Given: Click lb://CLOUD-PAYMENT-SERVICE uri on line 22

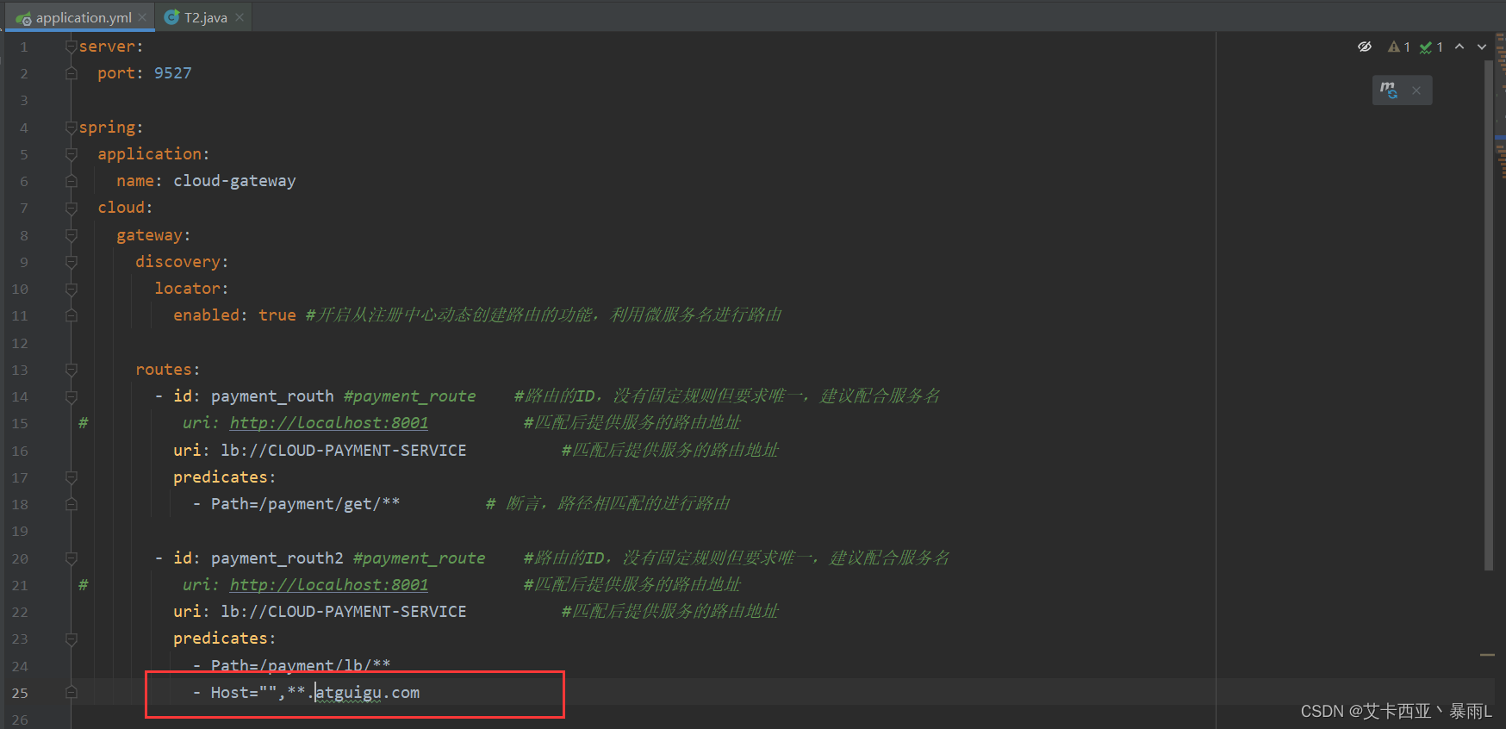Looking at the screenshot, I should point(344,612).
